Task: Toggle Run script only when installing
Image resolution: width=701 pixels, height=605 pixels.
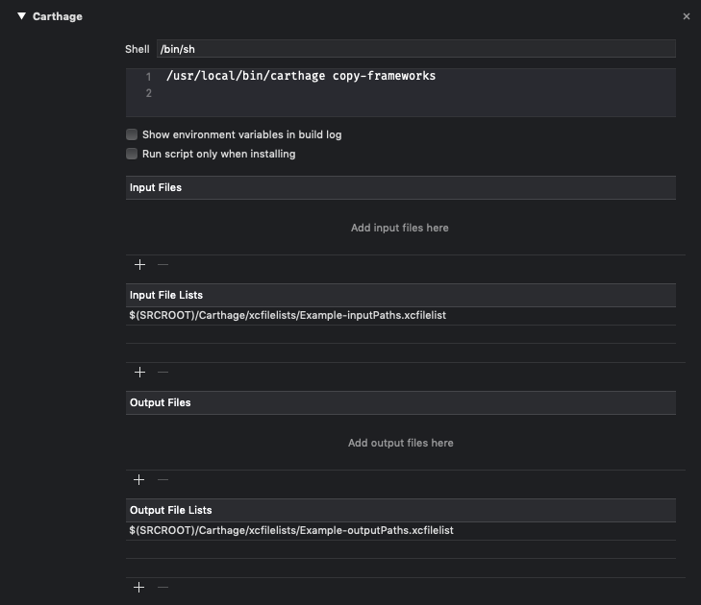Action: click(x=132, y=154)
